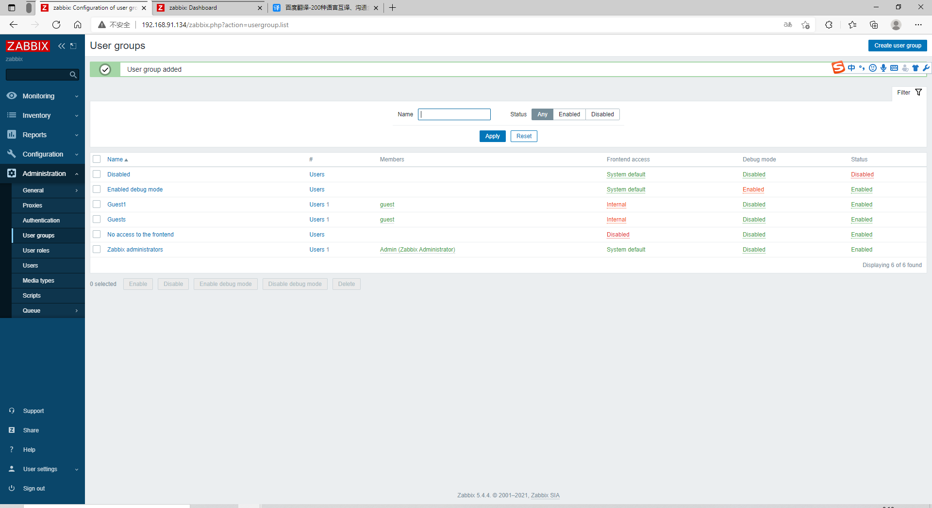Click the User settings person icon
This screenshot has width=932, height=508.
coord(12,469)
